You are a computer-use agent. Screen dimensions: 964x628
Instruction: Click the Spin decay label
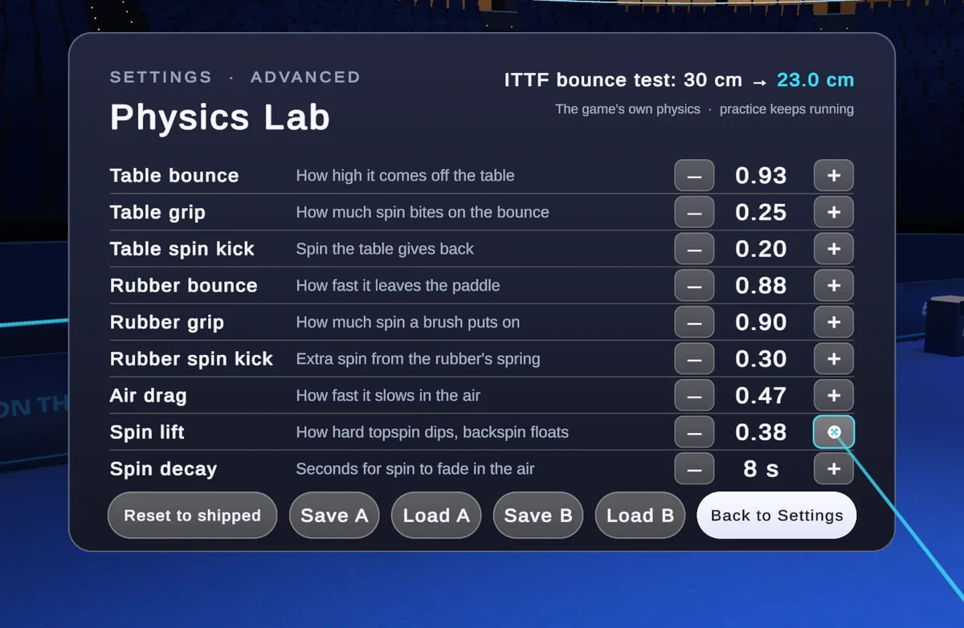tap(163, 469)
